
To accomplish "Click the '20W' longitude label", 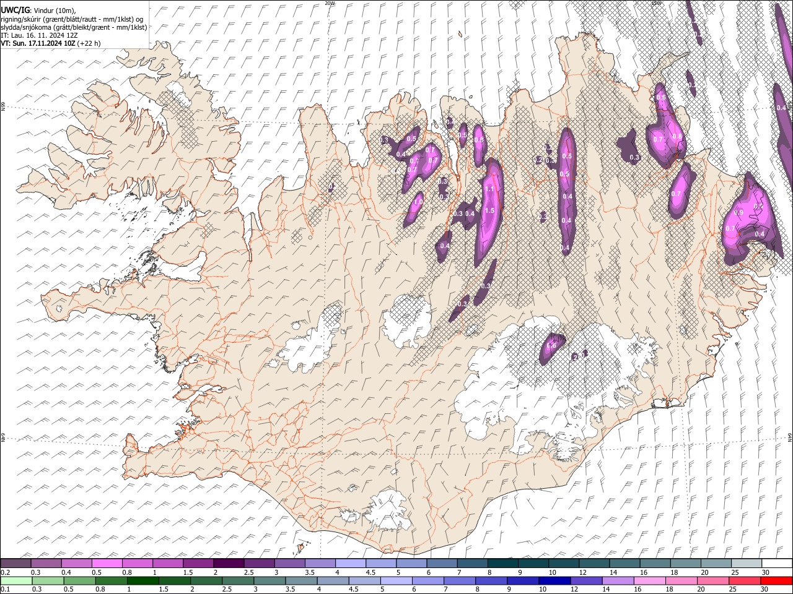I will coord(330,3).
